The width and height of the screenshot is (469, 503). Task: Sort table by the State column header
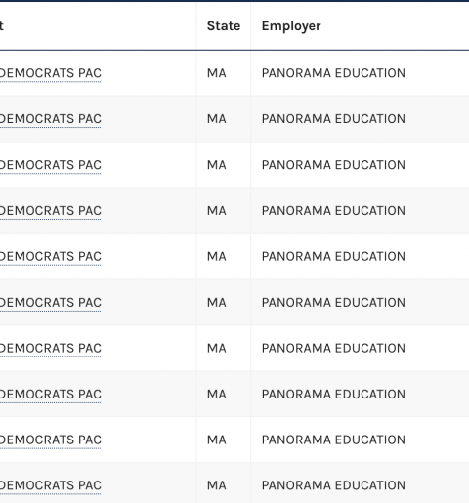coord(224,26)
